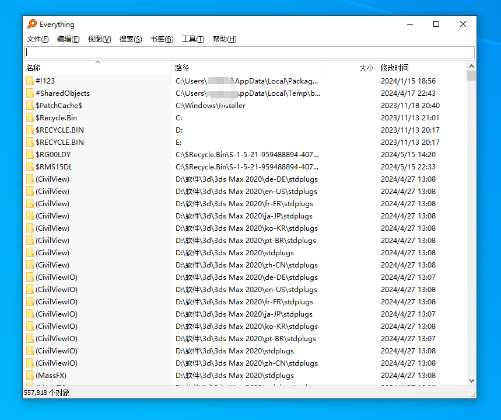Click path D:\软件\3d\3ds Max 2020\de-DE\stdplugs of (CivilView)
Viewport: 501px width, 420px height.
pos(246,179)
